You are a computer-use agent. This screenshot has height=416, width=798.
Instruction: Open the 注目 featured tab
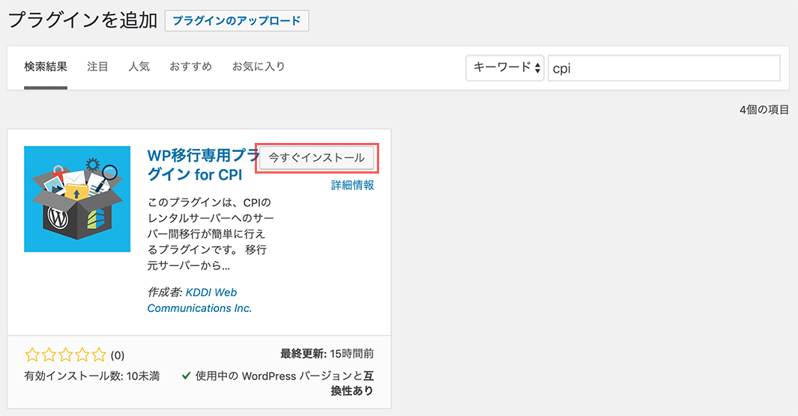[97, 67]
